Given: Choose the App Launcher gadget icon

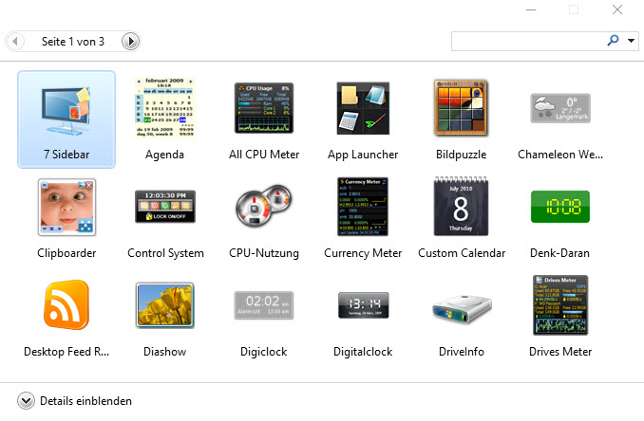Looking at the screenshot, I should 363,108.
